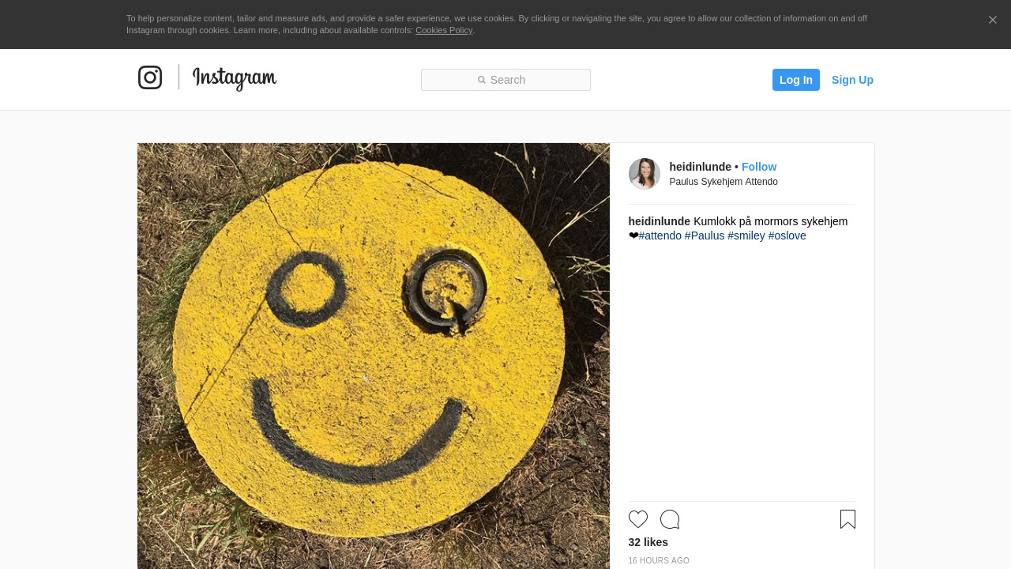Click the search magnifier icon
Viewport: 1011px width, 569px height.
(482, 80)
